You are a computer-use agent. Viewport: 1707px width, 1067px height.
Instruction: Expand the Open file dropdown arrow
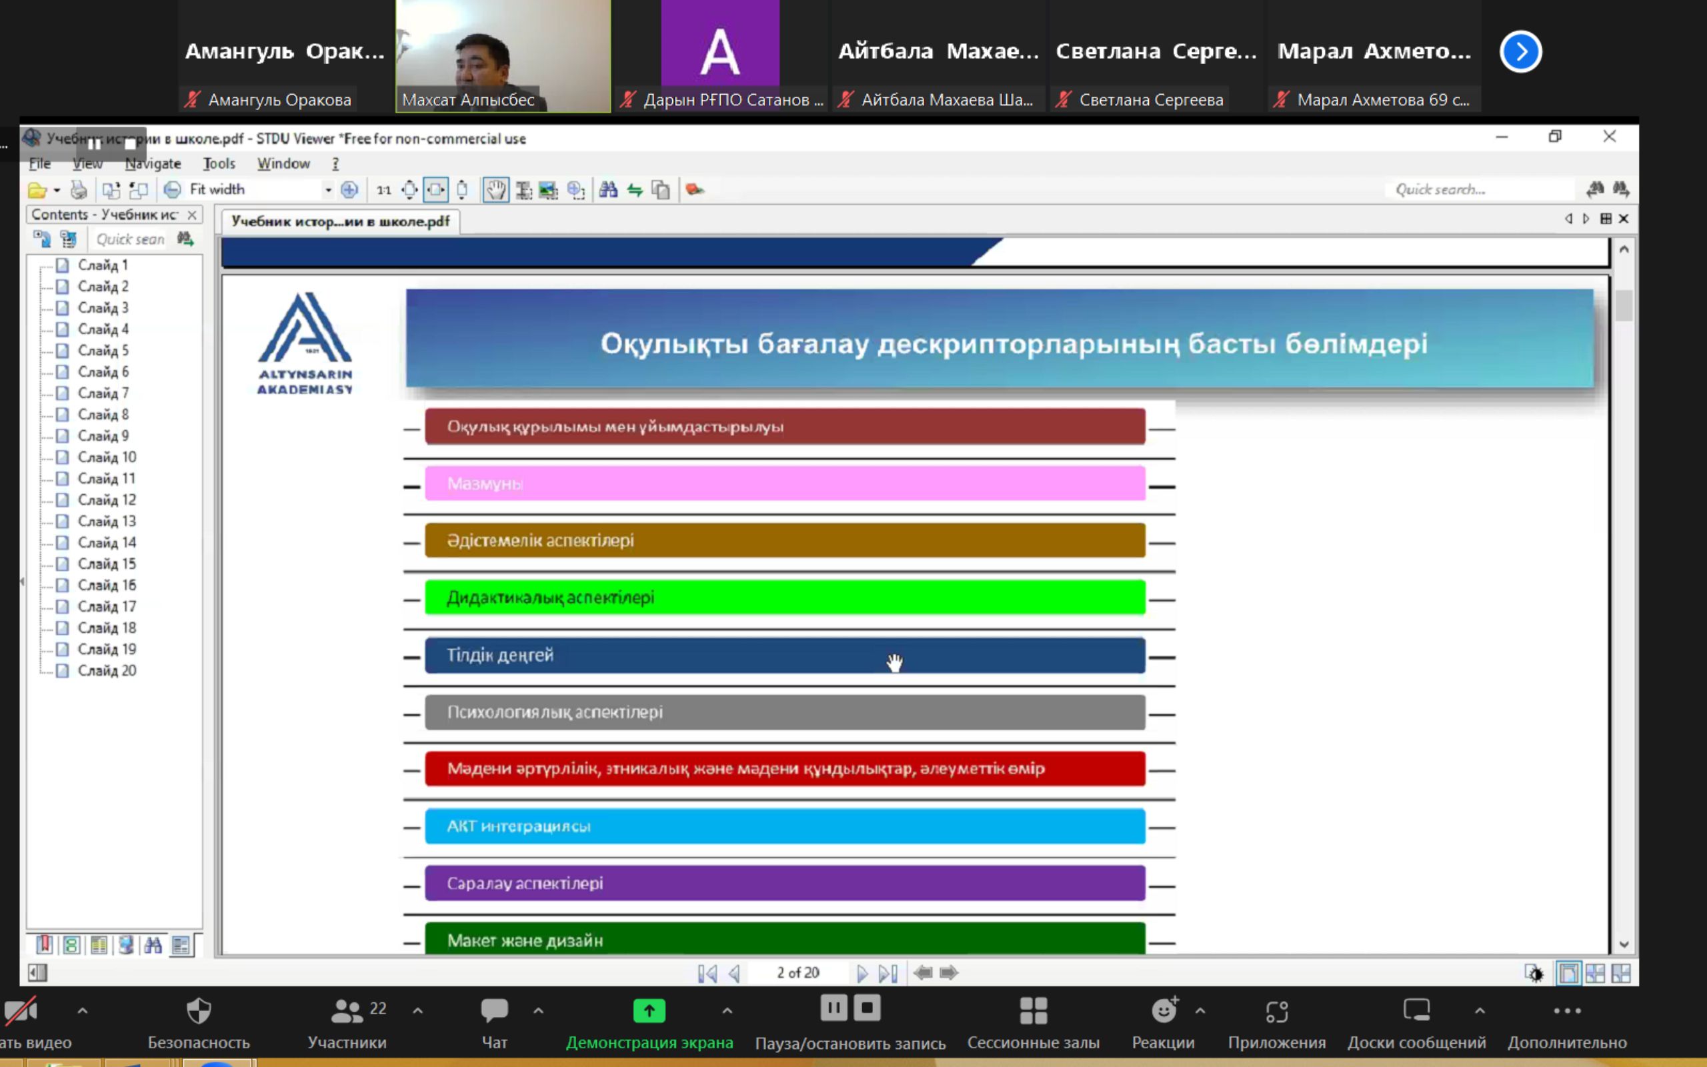tap(57, 190)
